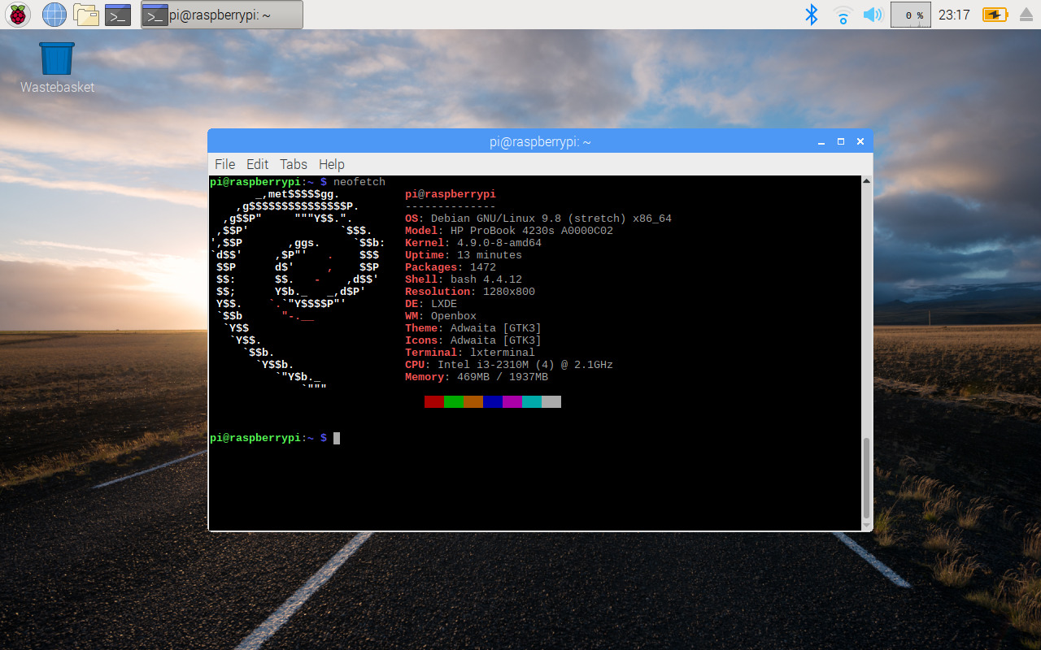Screen dimensions: 1041x650
Task: Open the Tabs menu in the terminal
Action: click(293, 164)
